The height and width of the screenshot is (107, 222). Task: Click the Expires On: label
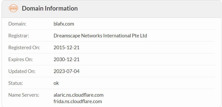[20, 59]
